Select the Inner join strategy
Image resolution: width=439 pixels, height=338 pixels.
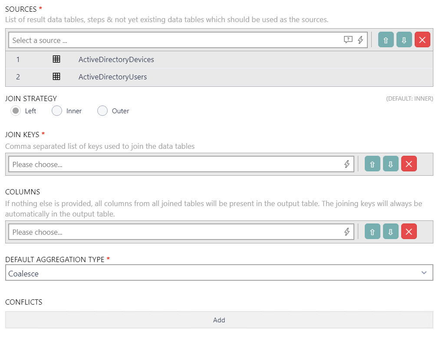coord(57,111)
